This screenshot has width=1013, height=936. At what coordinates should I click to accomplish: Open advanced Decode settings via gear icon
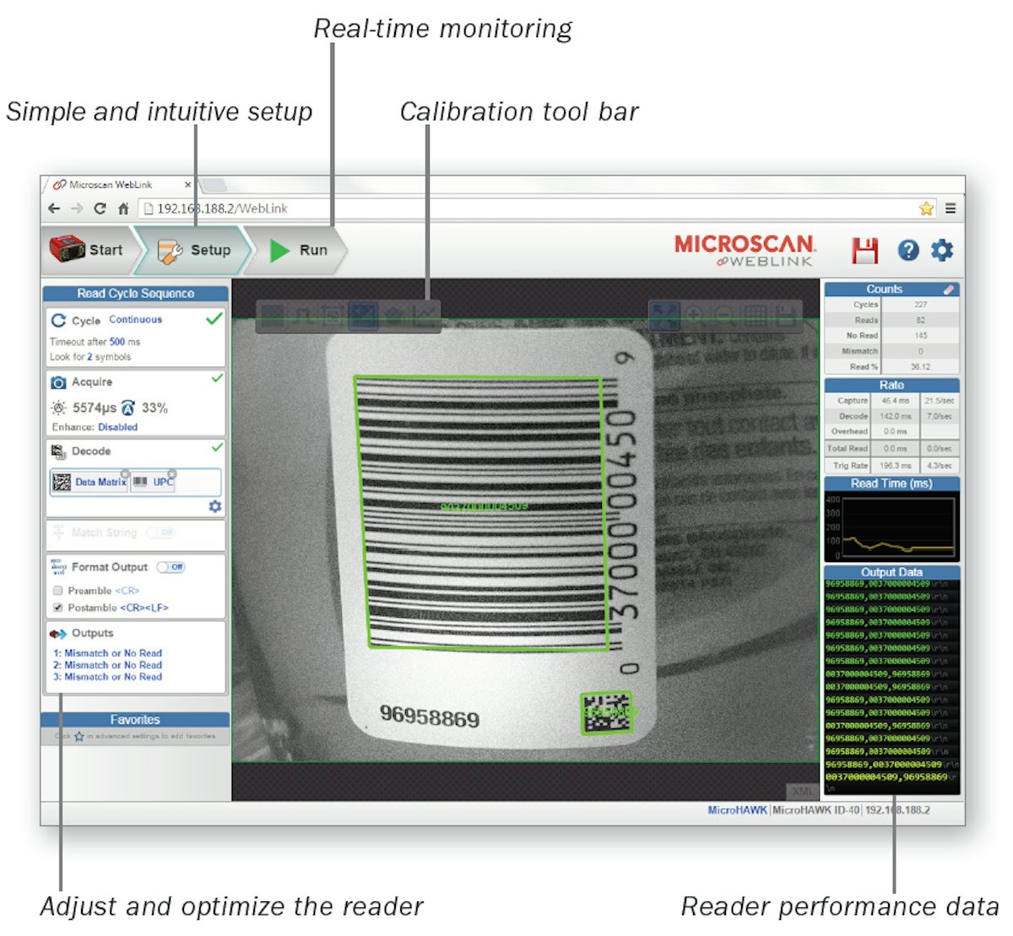(x=215, y=507)
